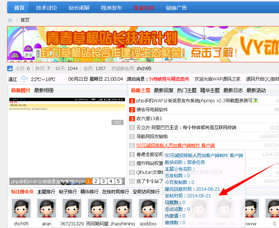The height and width of the screenshot is (228, 279).
Task: Switch to 热门主题 tab
Action: [186, 90]
